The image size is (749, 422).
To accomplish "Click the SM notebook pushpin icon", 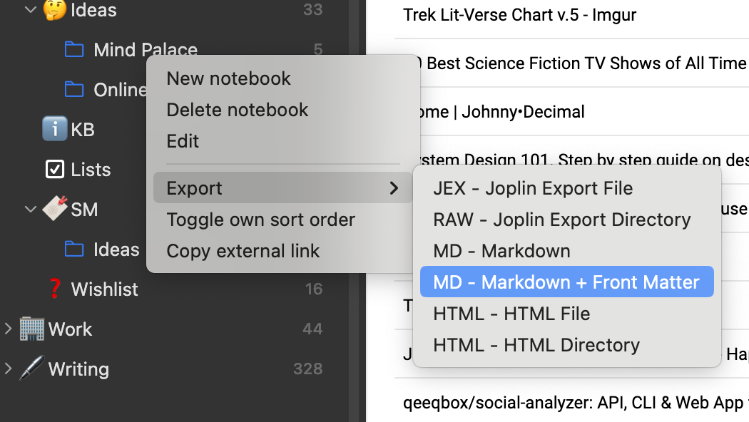I will (55, 209).
